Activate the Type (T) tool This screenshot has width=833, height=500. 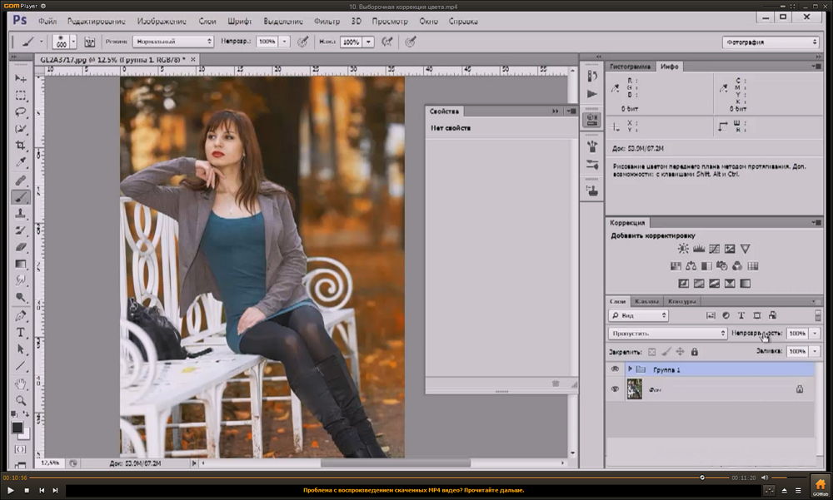pyautogui.click(x=21, y=333)
